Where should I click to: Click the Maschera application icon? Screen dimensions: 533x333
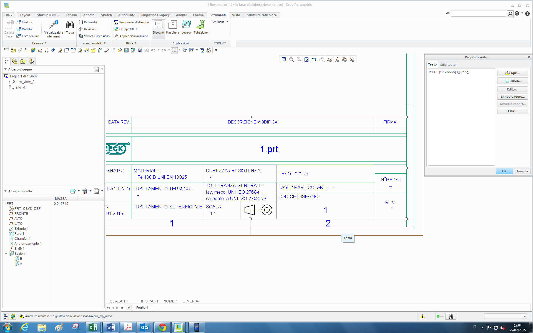(x=173, y=27)
